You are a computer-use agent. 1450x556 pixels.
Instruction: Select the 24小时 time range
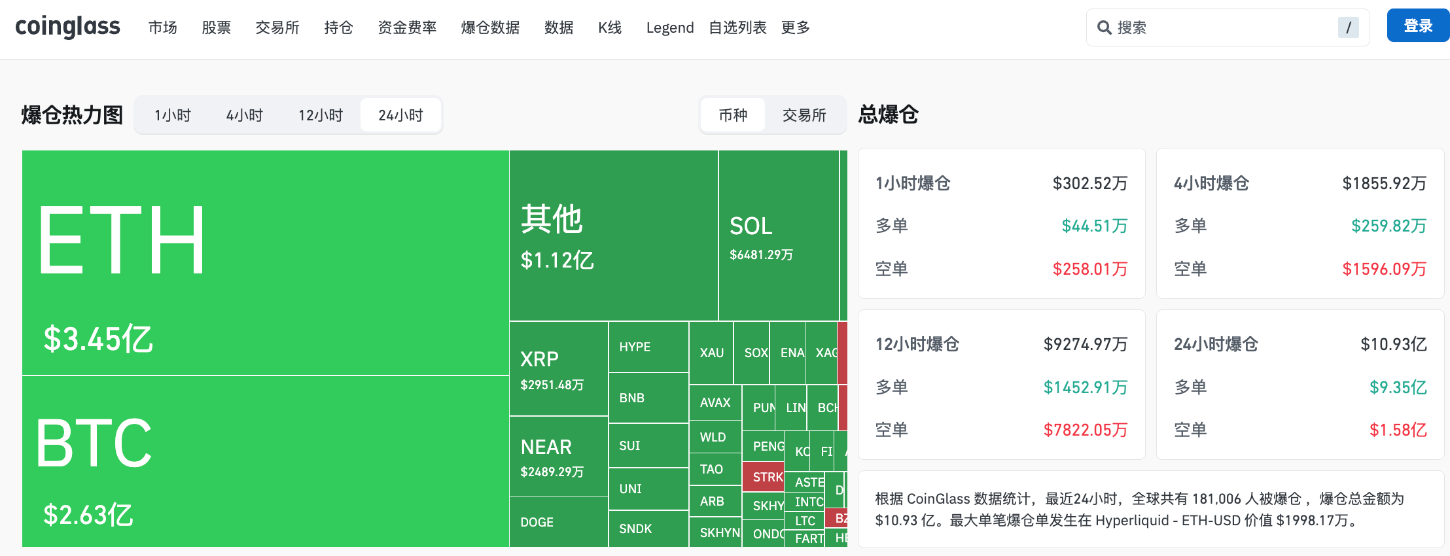coord(400,115)
